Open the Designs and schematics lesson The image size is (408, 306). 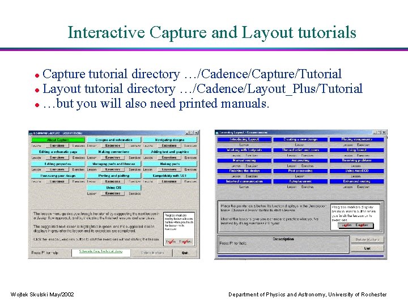(x=114, y=140)
